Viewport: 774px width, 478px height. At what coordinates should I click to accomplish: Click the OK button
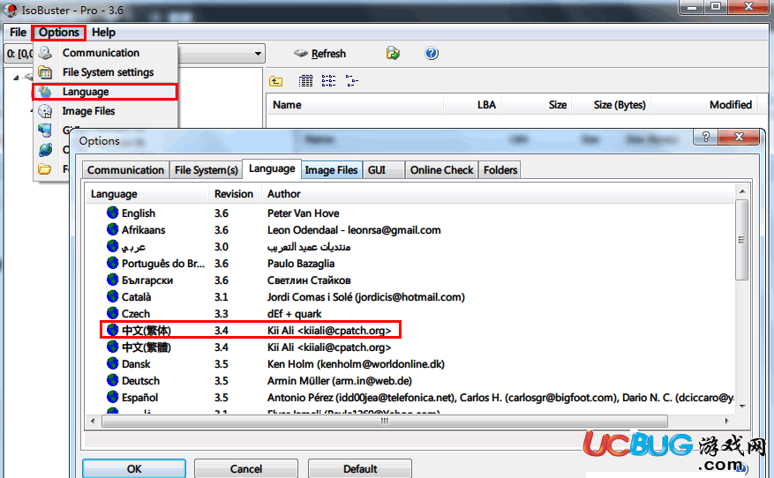coord(134,468)
